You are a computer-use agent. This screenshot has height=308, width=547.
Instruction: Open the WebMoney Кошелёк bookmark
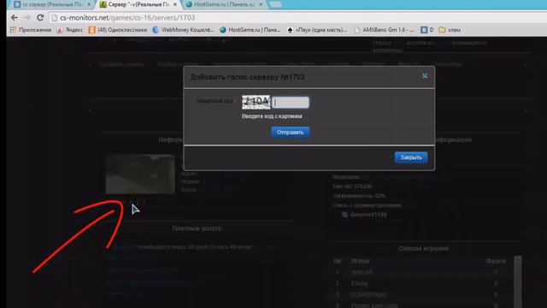[183, 30]
